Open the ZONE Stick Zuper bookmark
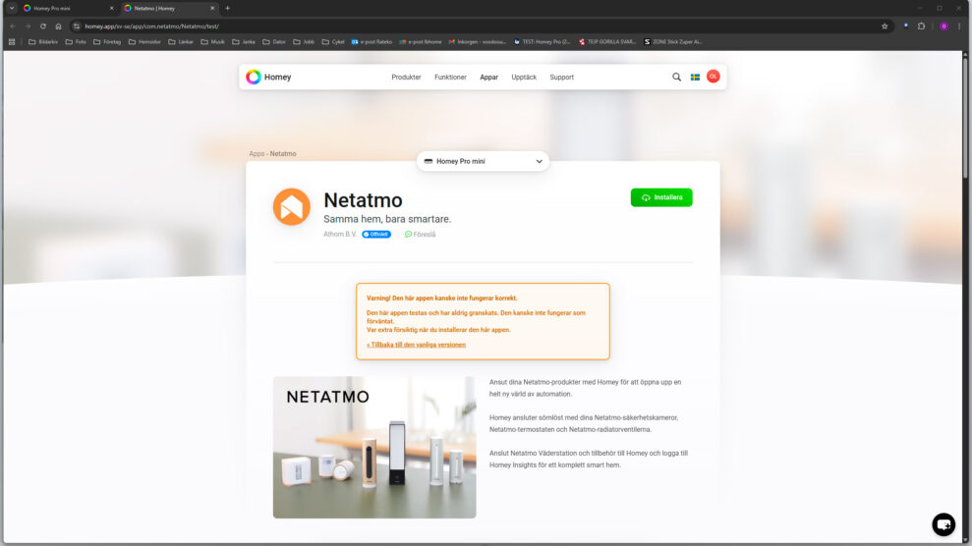The image size is (972, 546). click(x=672, y=42)
